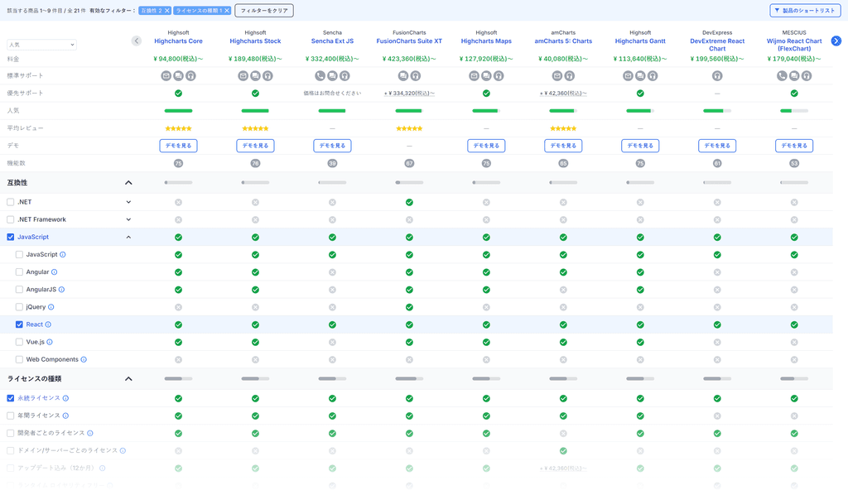The image size is (848, 495).
Task: Check the jQuery checkbox
Action: (x=19, y=307)
